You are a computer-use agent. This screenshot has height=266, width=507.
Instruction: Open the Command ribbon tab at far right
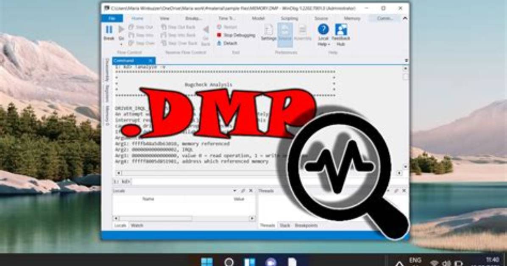(x=385, y=18)
